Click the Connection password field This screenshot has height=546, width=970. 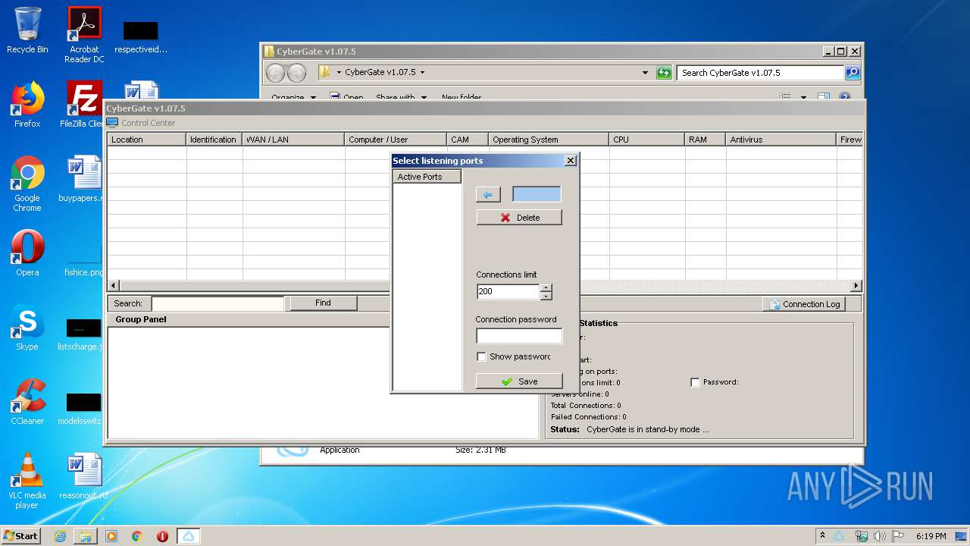(519, 335)
